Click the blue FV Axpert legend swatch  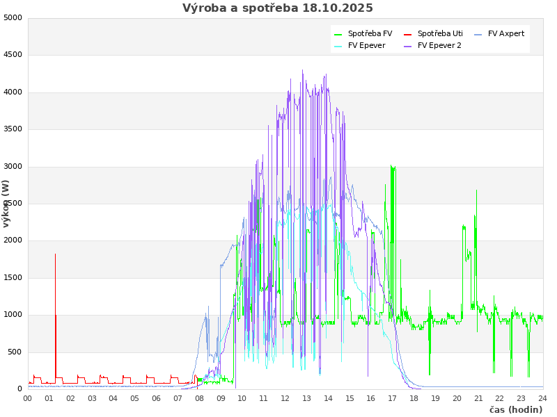point(478,34)
